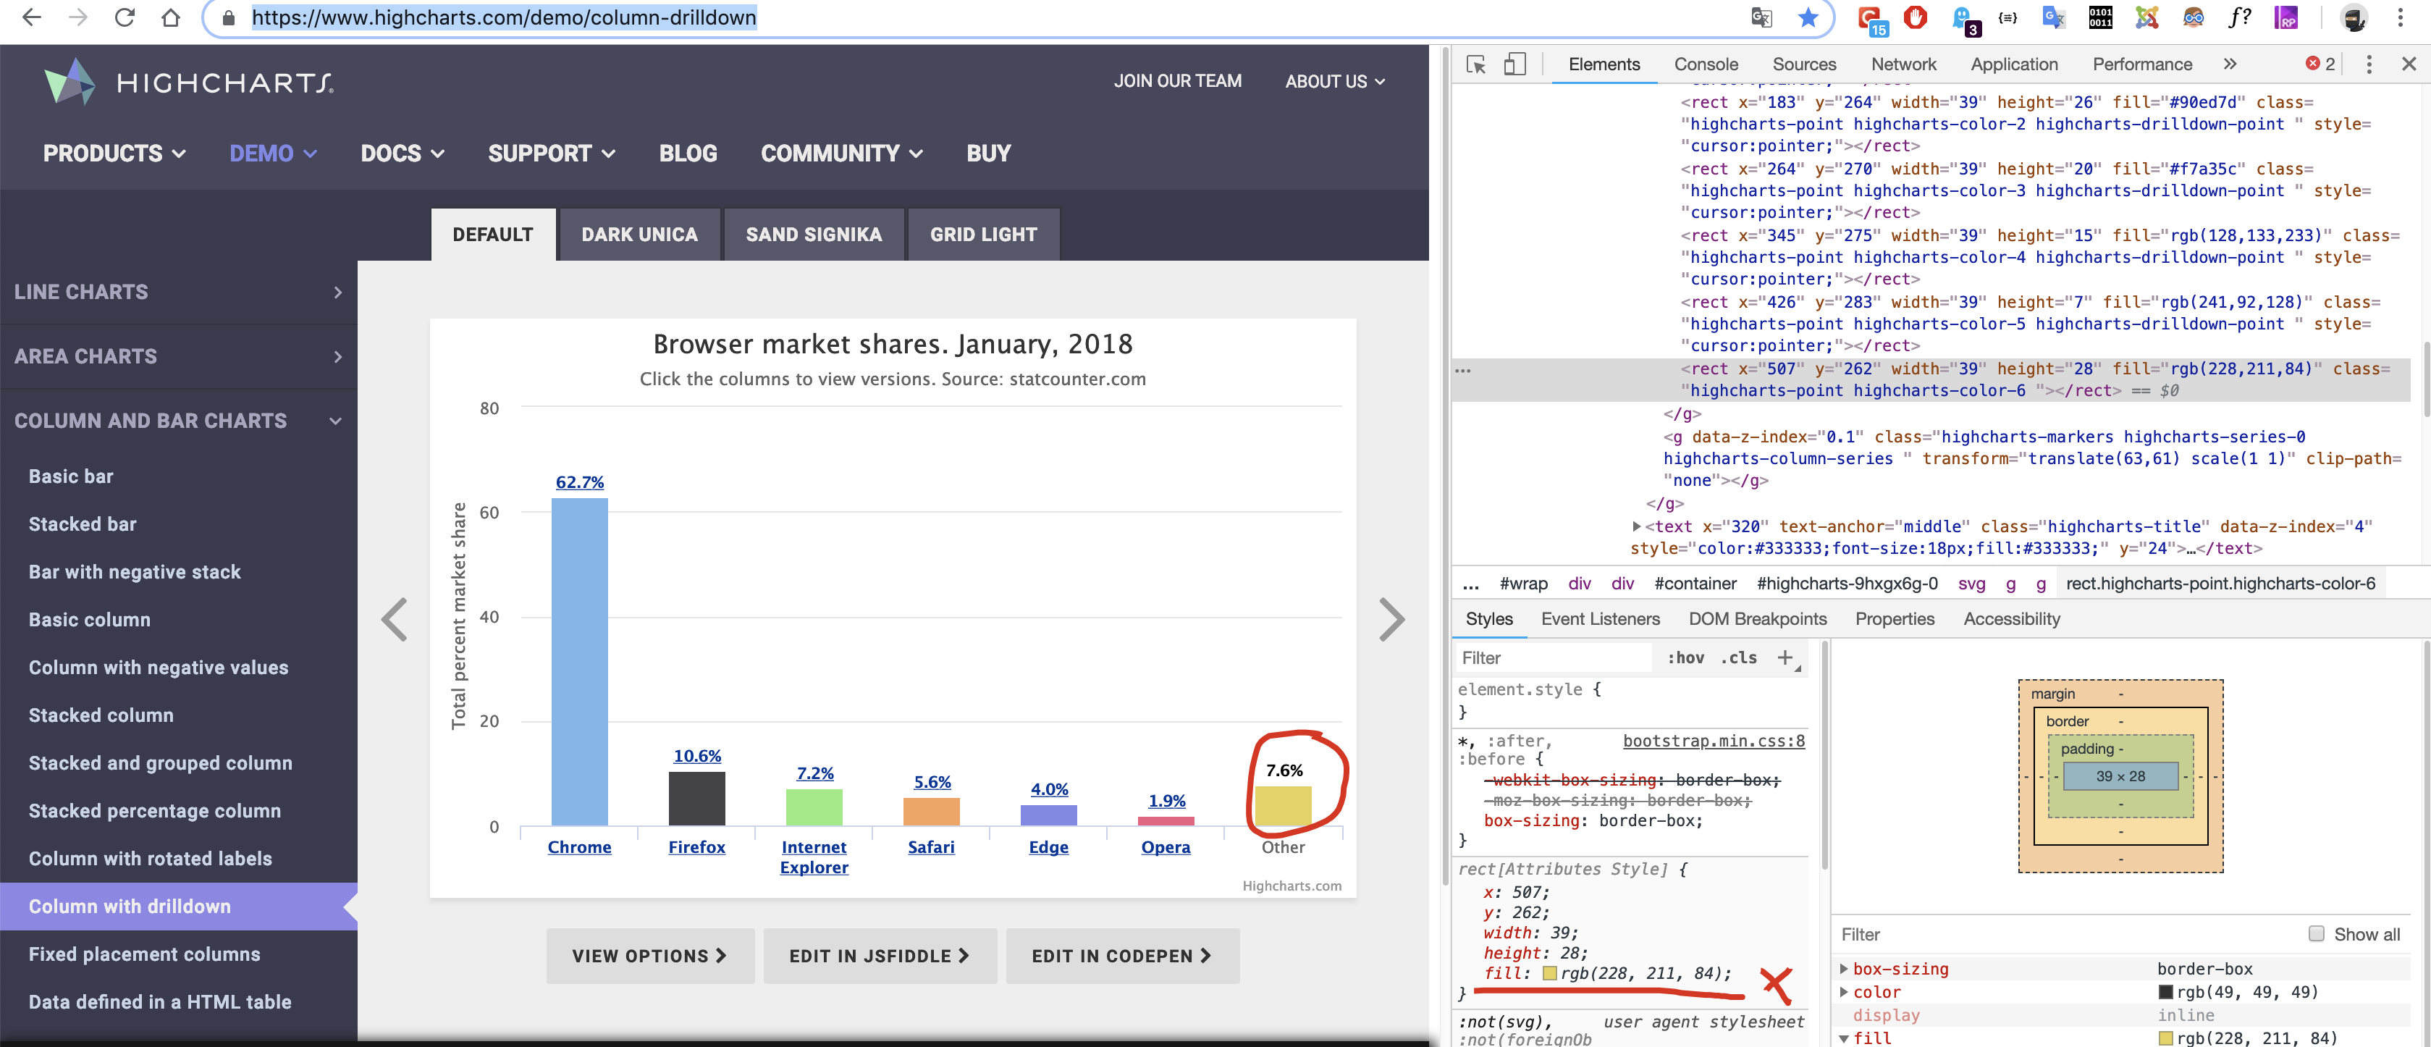2431x1047 pixels.
Task: Open the ABOUT US dropdown
Action: [x=1334, y=81]
